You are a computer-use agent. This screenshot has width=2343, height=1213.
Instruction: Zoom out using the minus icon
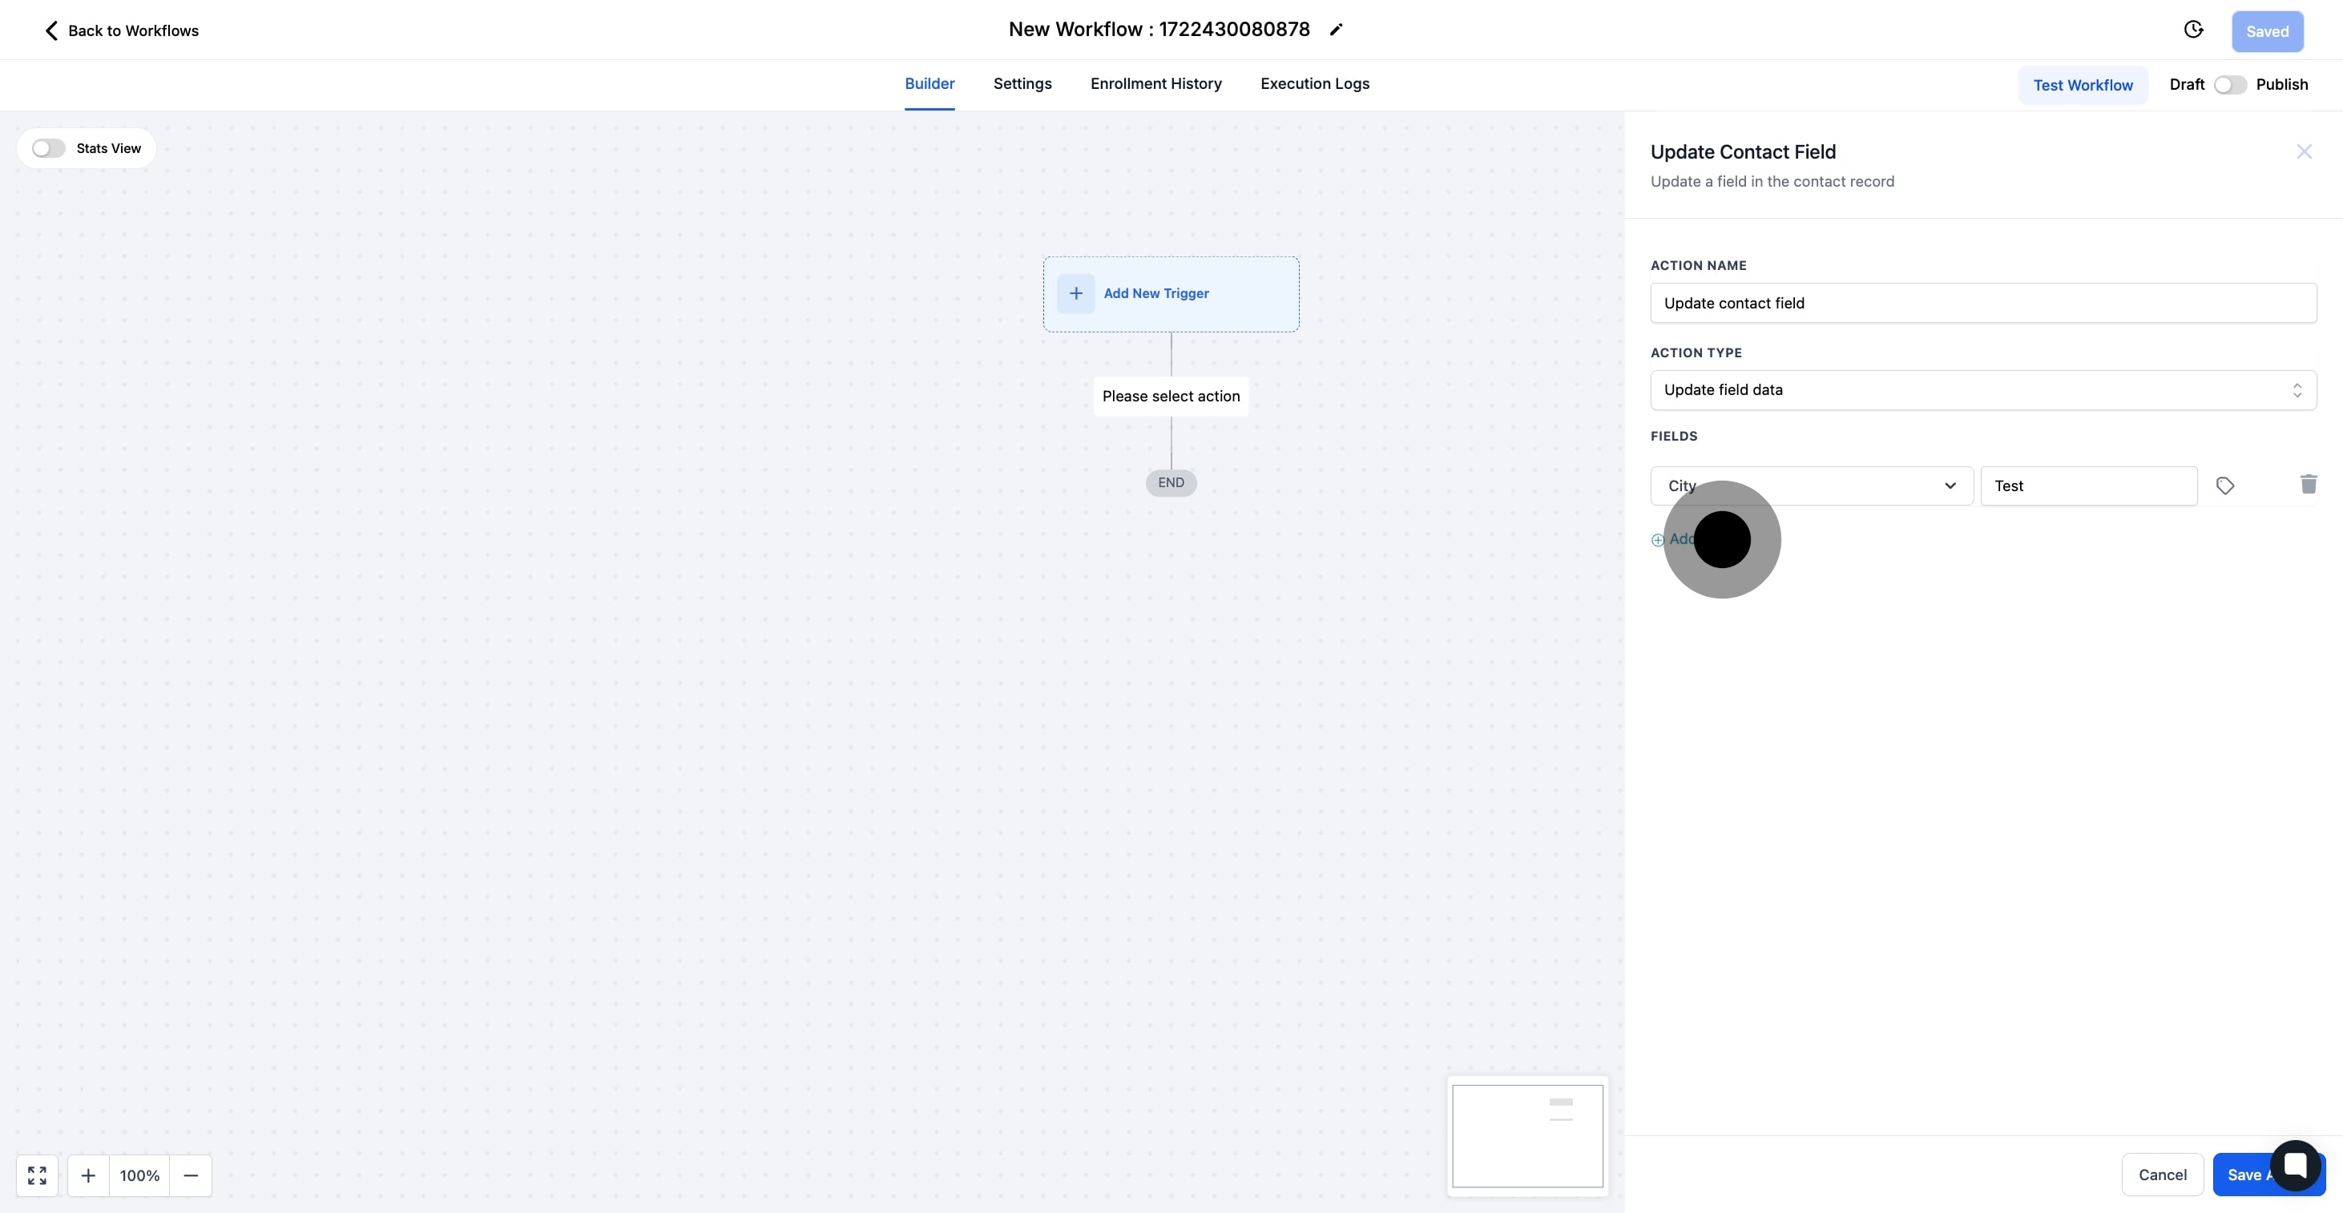point(191,1175)
